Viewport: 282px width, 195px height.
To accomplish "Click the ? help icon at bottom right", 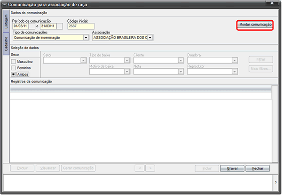I will pyautogui.click(x=276, y=183).
